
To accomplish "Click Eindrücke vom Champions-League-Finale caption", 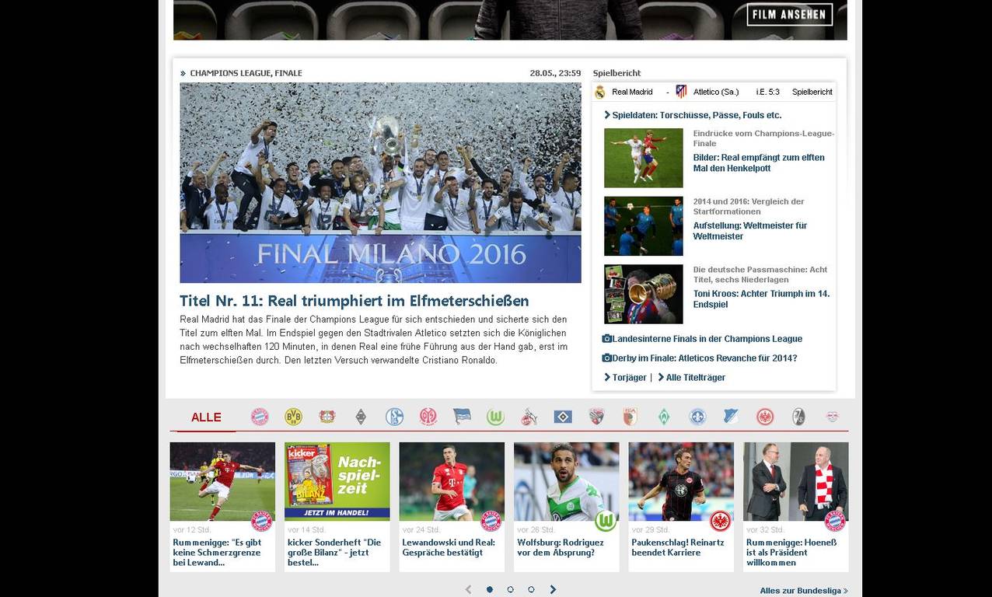I will pyautogui.click(x=763, y=138).
